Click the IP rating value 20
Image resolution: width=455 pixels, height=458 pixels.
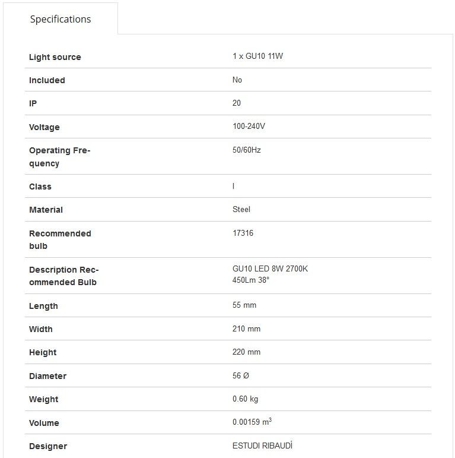click(x=237, y=103)
